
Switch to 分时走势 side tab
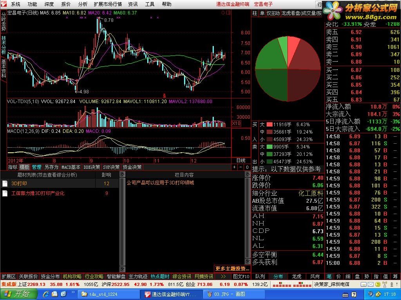click(x=4, y=21)
